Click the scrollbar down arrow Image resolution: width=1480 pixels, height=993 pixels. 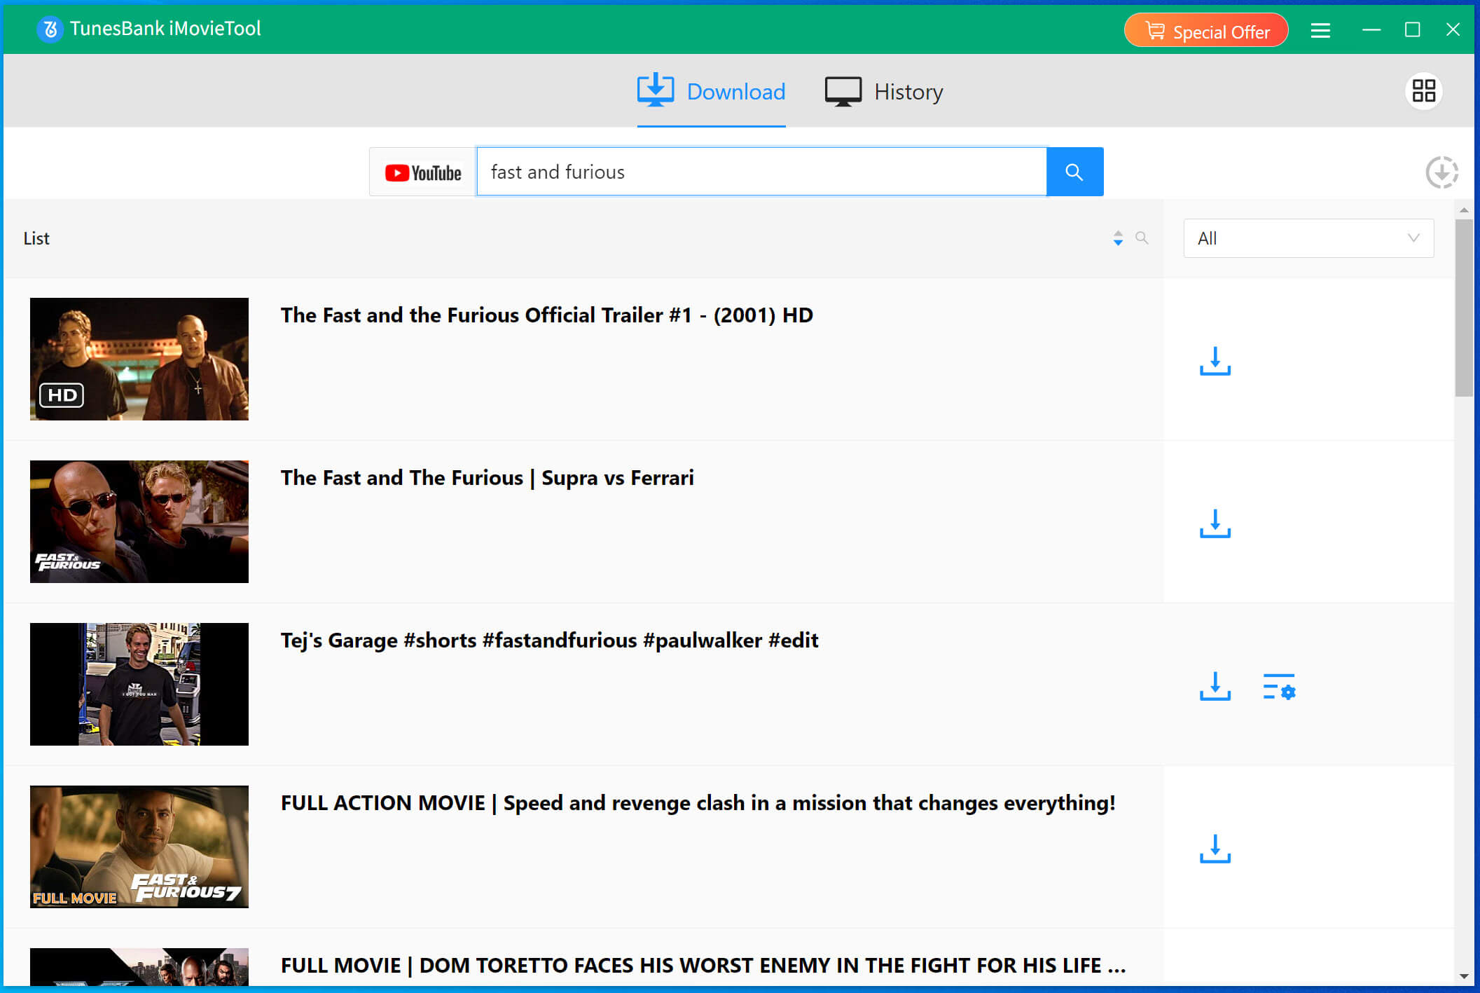point(1463,976)
